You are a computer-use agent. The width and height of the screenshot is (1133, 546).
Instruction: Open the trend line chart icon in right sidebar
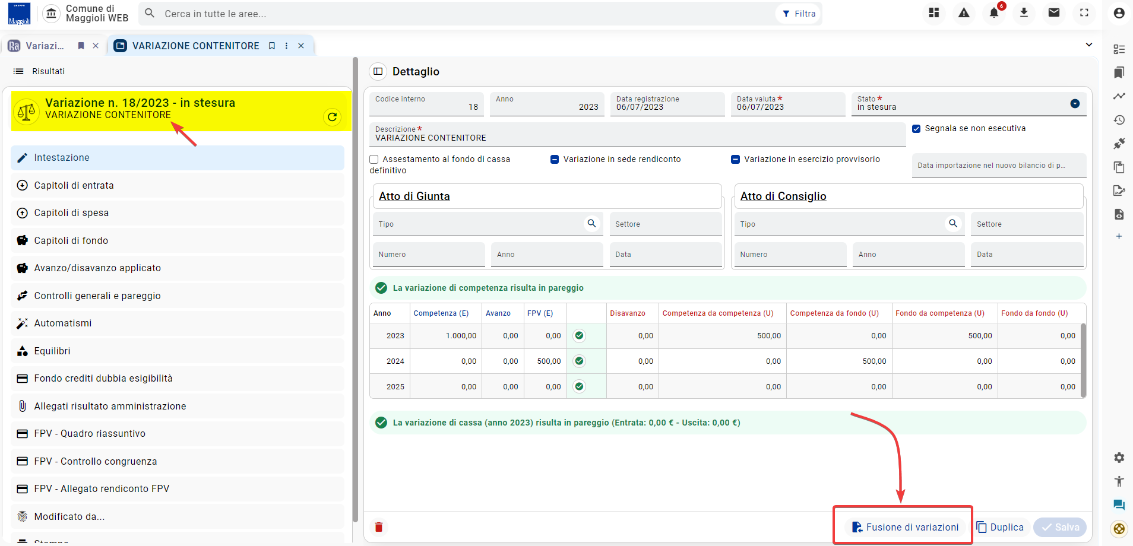[x=1119, y=96]
